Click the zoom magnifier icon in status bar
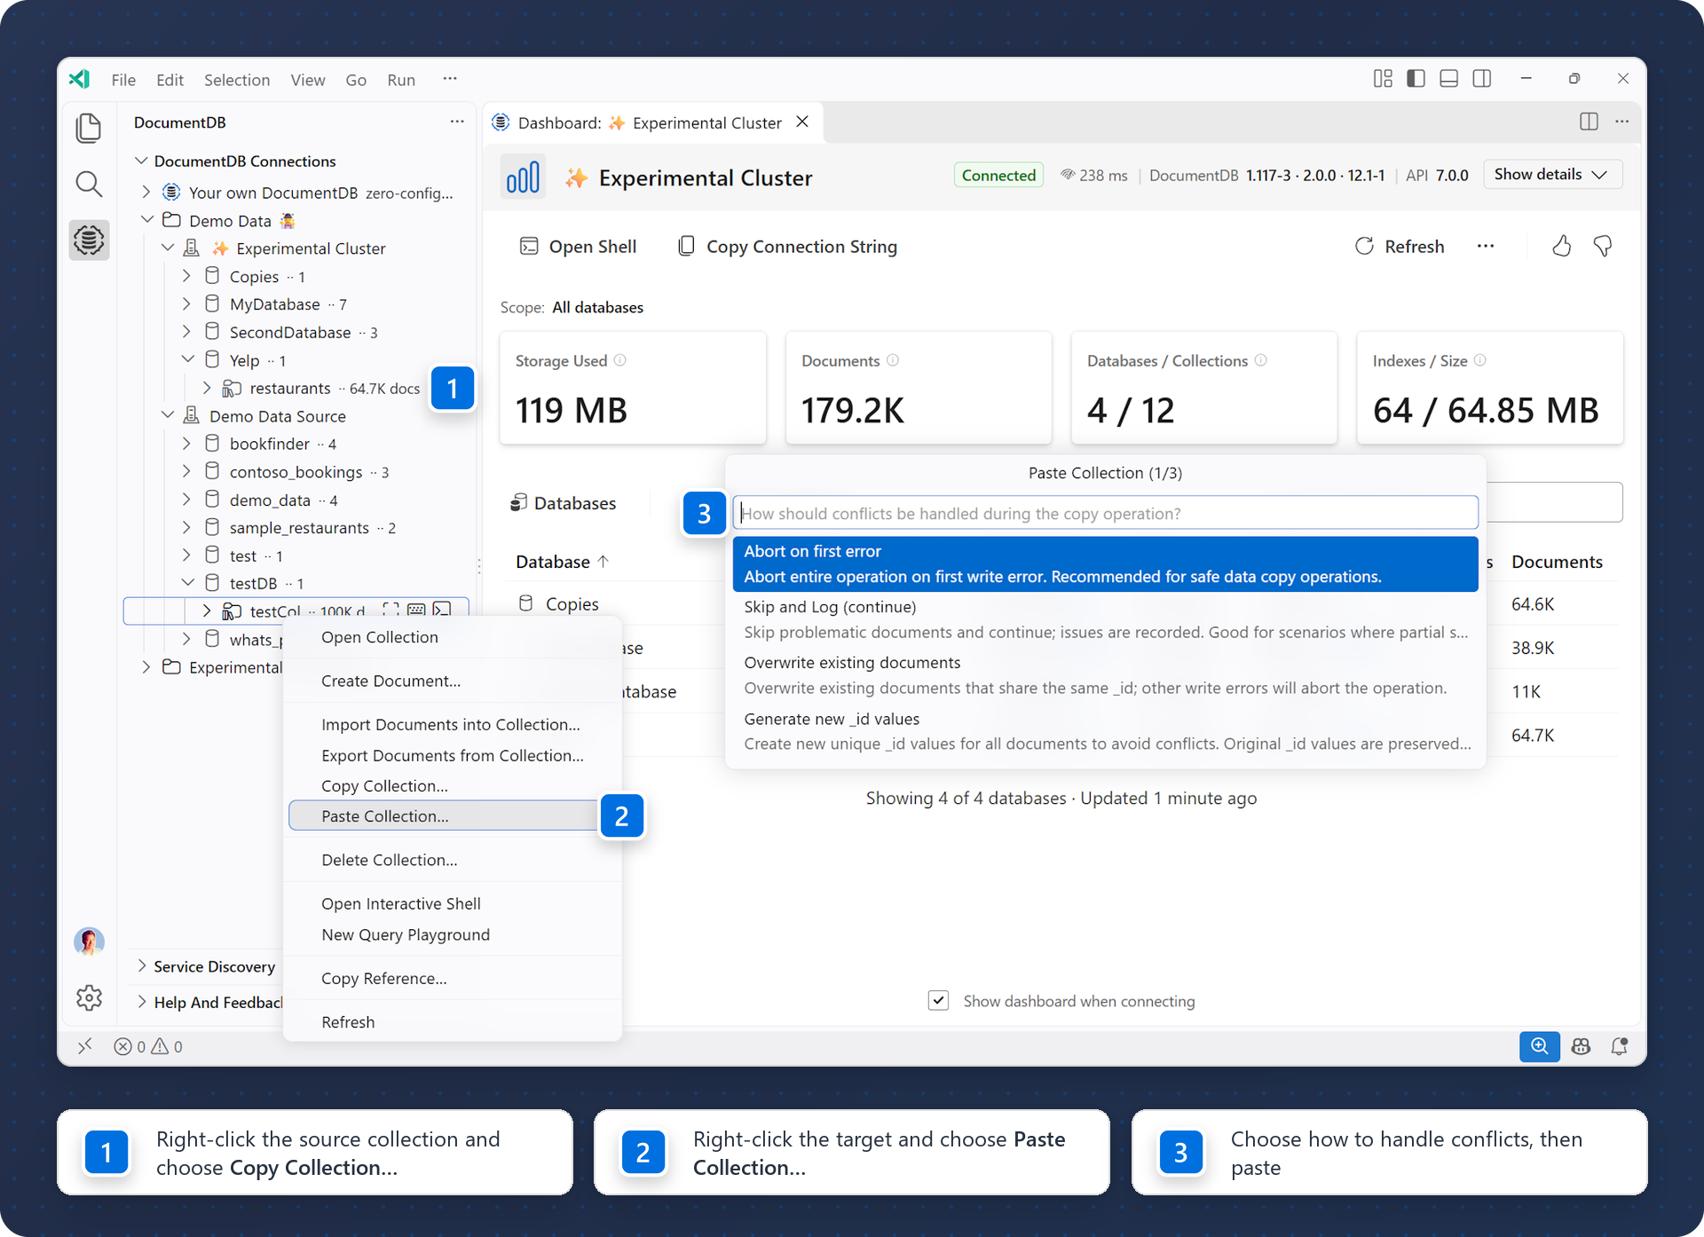 [x=1540, y=1046]
